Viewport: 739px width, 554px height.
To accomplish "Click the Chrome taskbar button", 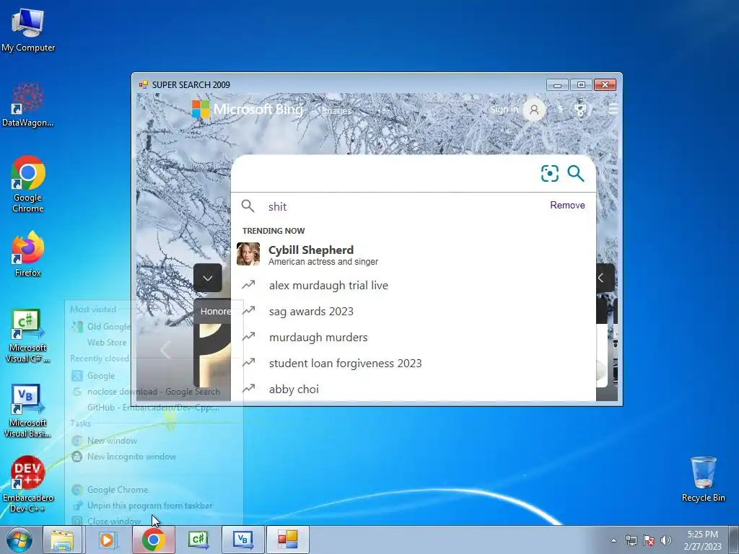I will tap(153, 540).
